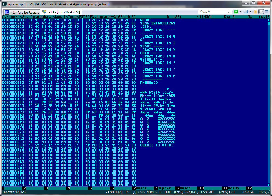
Task: Click the scroll up arrow of viewer
Action: pyautogui.click(x=268, y=20)
